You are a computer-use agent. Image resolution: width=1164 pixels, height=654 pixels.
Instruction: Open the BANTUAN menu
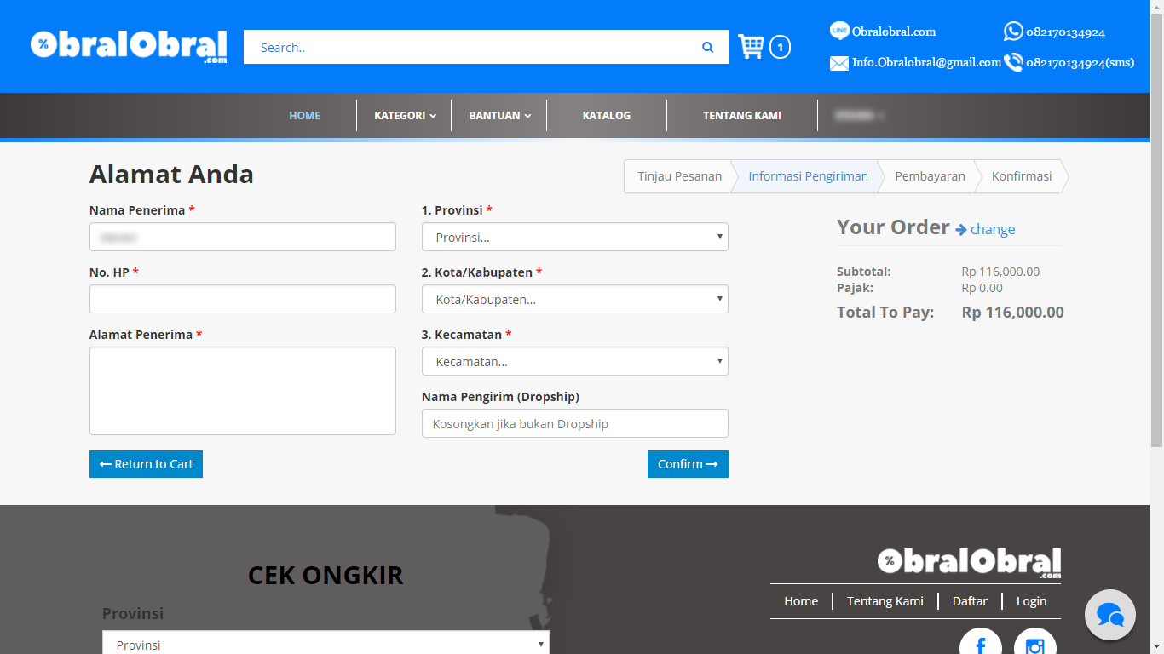499,116
